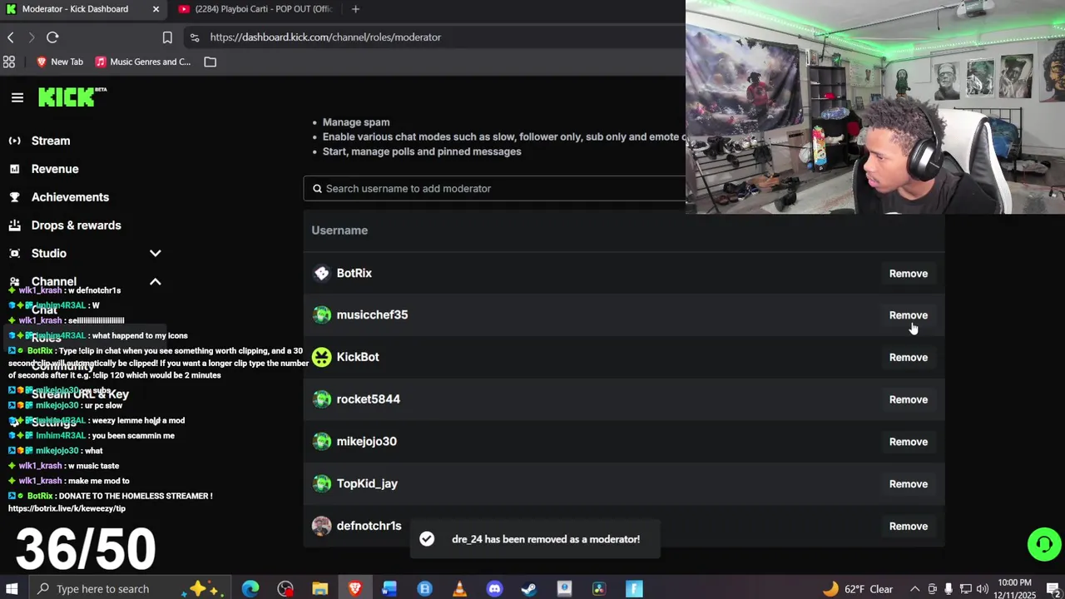Remove mikejojo30 as moderator
The height and width of the screenshot is (599, 1065).
(908, 442)
